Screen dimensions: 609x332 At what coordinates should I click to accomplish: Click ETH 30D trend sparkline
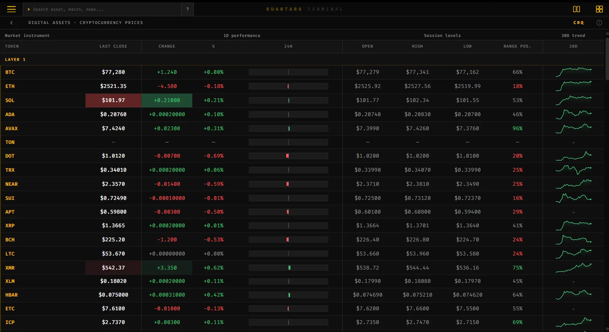click(573, 86)
